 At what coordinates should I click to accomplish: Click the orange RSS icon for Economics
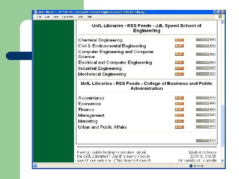point(179,104)
